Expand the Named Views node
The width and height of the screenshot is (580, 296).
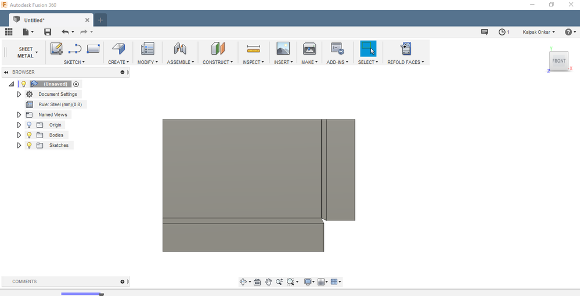pos(19,115)
